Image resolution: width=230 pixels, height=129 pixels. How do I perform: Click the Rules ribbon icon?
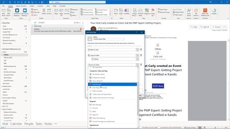pos(121,12)
